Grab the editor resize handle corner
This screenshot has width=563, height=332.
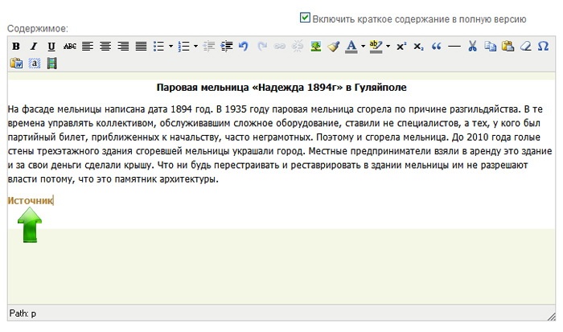coord(552,316)
